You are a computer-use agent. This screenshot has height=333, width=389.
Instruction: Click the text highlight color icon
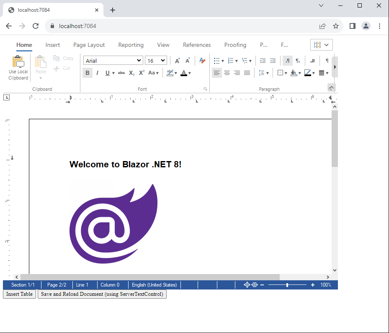(x=170, y=73)
